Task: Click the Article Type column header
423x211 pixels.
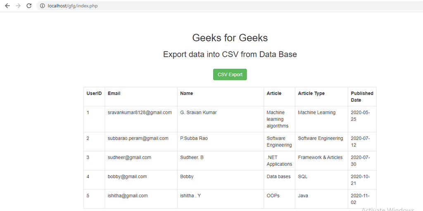Action: coord(311,94)
